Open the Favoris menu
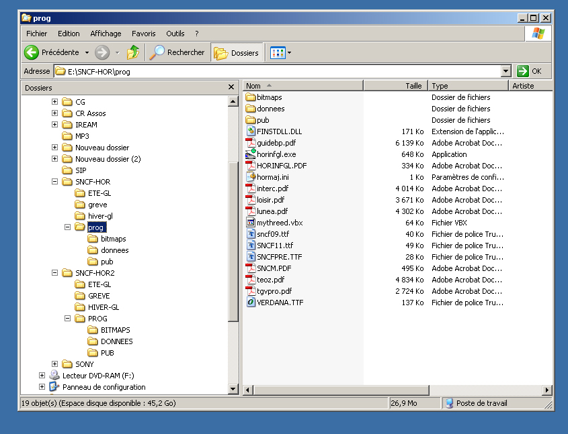This screenshot has width=568, height=434. (143, 34)
